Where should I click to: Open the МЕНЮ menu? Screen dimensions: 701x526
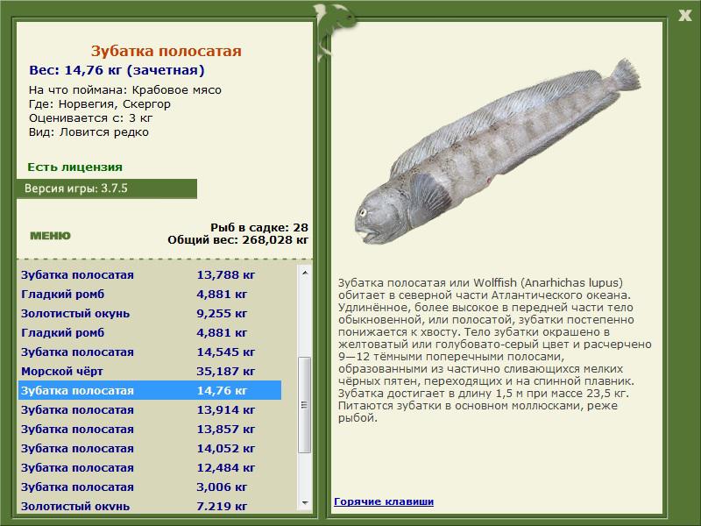click(x=50, y=236)
